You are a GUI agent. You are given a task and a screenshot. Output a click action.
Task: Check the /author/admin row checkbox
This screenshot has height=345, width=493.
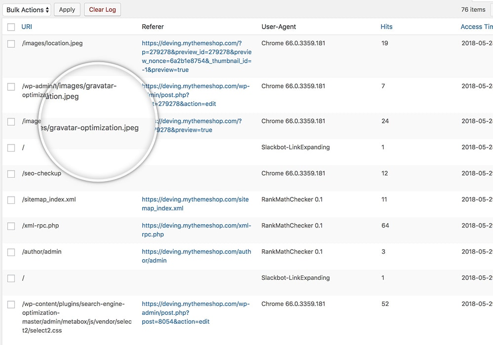click(x=11, y=252)
